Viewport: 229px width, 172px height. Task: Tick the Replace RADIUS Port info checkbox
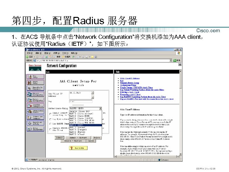[50, 129]
